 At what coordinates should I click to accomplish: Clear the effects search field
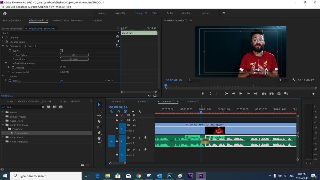coord(43,107)
